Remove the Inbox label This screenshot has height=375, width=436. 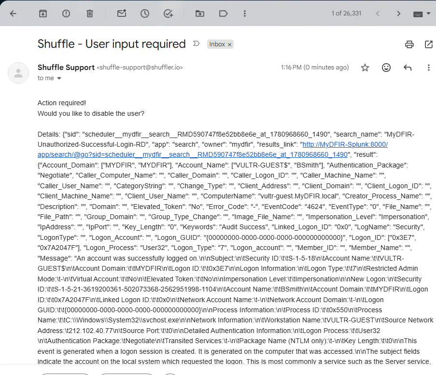[230, 45]
